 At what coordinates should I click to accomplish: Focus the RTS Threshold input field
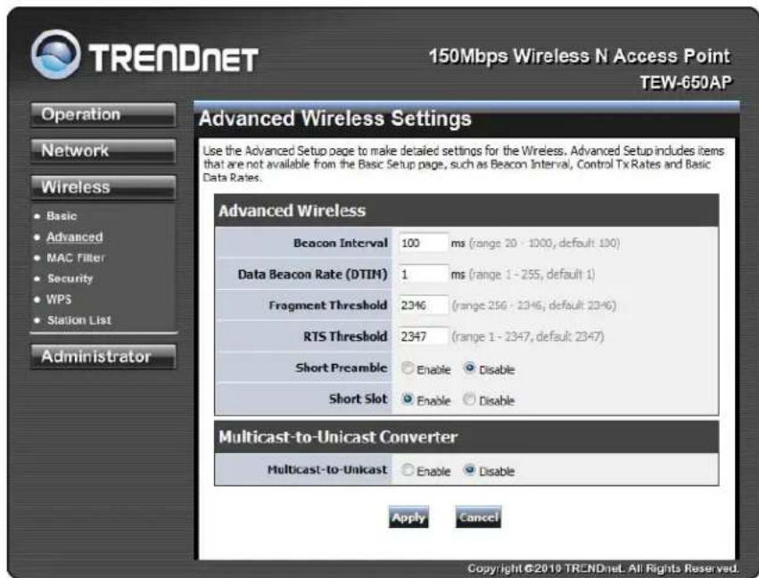click(x=423, y=336)
